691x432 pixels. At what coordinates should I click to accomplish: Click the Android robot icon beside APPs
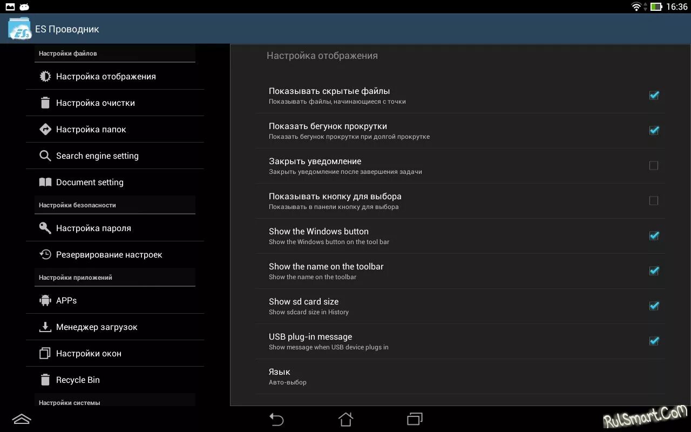click(x=45, y=300)
